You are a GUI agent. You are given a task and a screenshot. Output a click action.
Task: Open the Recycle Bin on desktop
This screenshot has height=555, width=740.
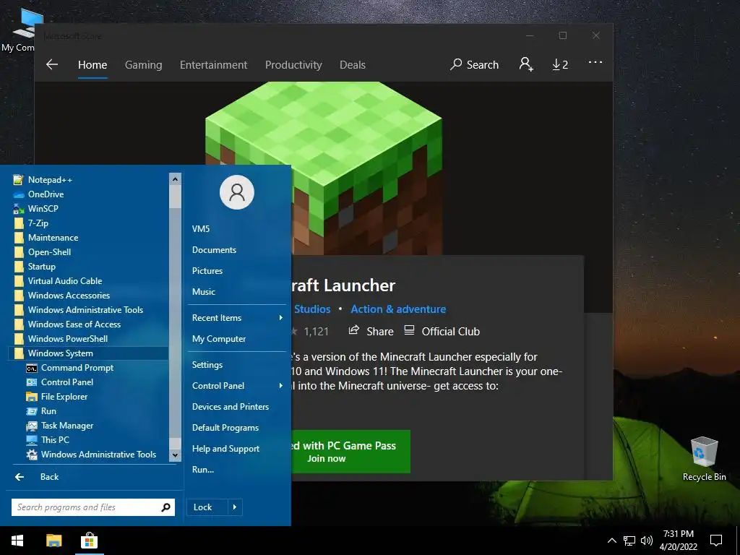(704, 459)
